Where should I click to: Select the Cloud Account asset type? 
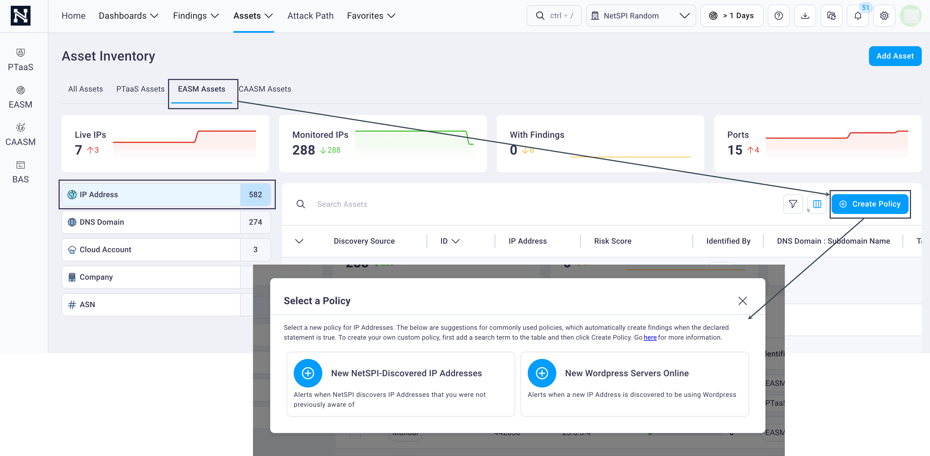point(166,249)
